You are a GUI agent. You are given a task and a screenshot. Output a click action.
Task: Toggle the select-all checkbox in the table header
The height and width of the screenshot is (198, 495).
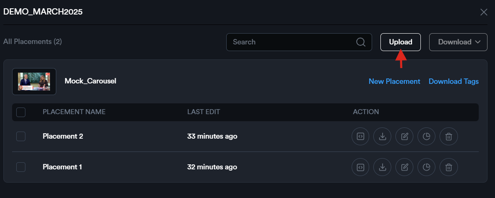[21, 112]
